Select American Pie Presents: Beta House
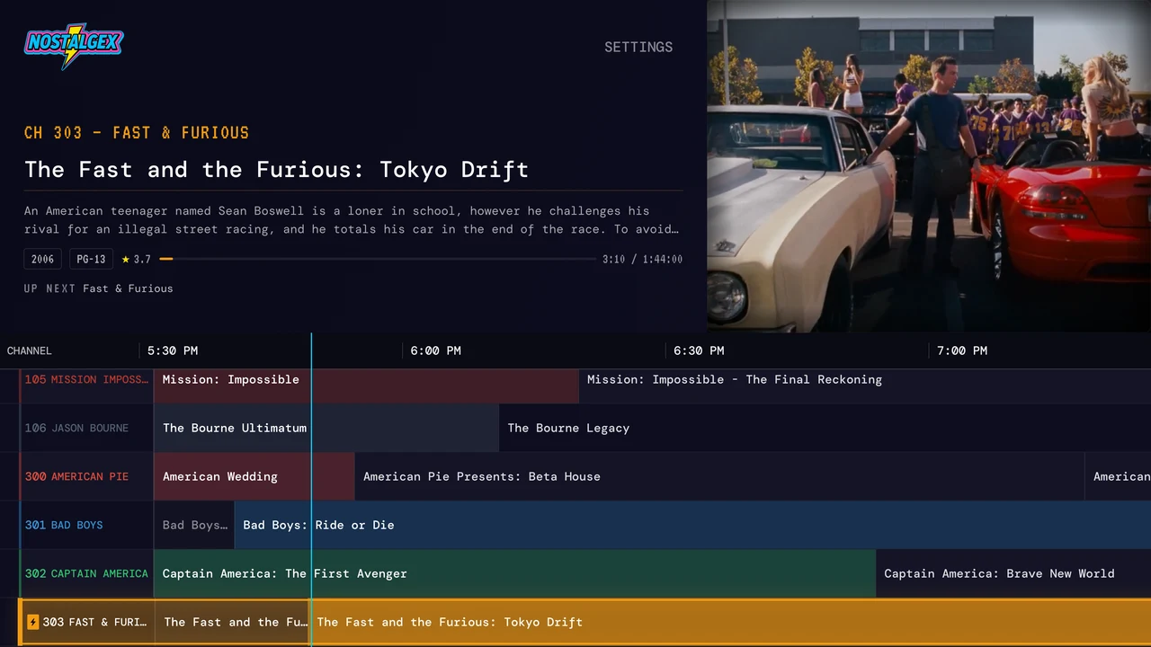 coord(719,476)
